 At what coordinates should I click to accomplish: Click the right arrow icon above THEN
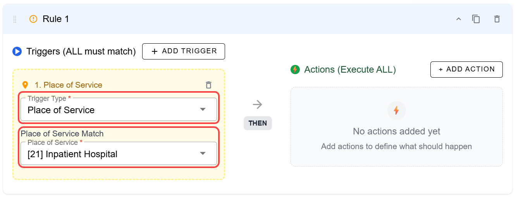tap(258, 104)
